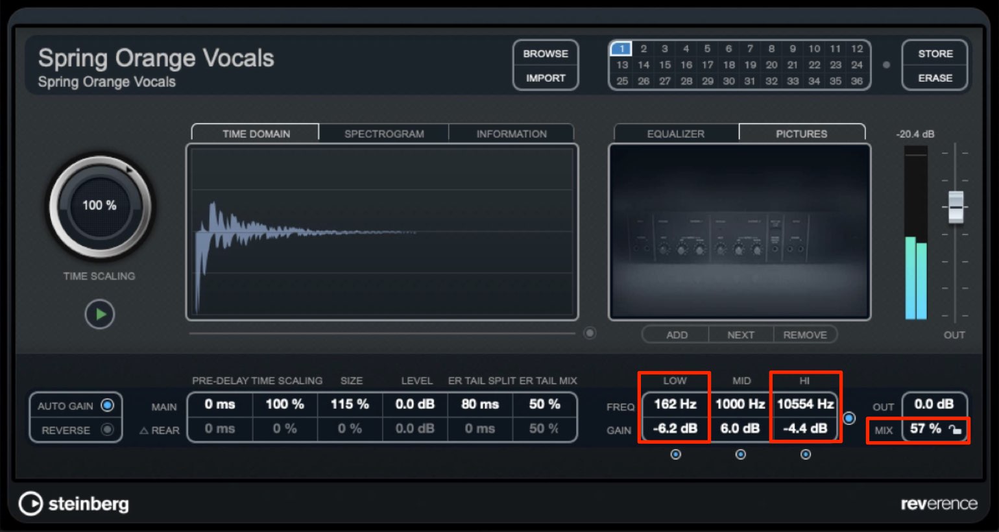999x532 pixels.
Task: Click the Mid gain 6.0 dB field
Action: coord(740,429)
